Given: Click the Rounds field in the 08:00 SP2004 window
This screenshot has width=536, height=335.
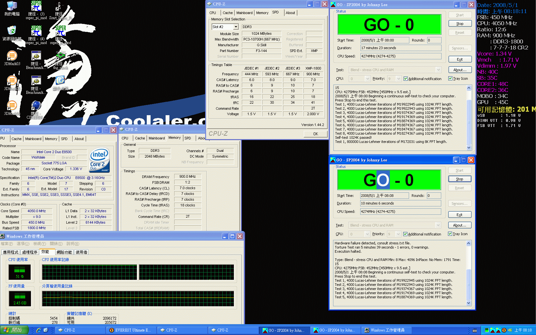Looking at the screenshot, I should [x=434, y=40].
